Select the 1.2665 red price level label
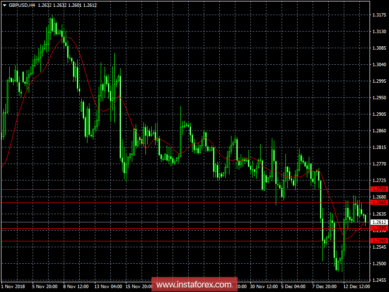The image size is (389, 292). coord(379,202)
